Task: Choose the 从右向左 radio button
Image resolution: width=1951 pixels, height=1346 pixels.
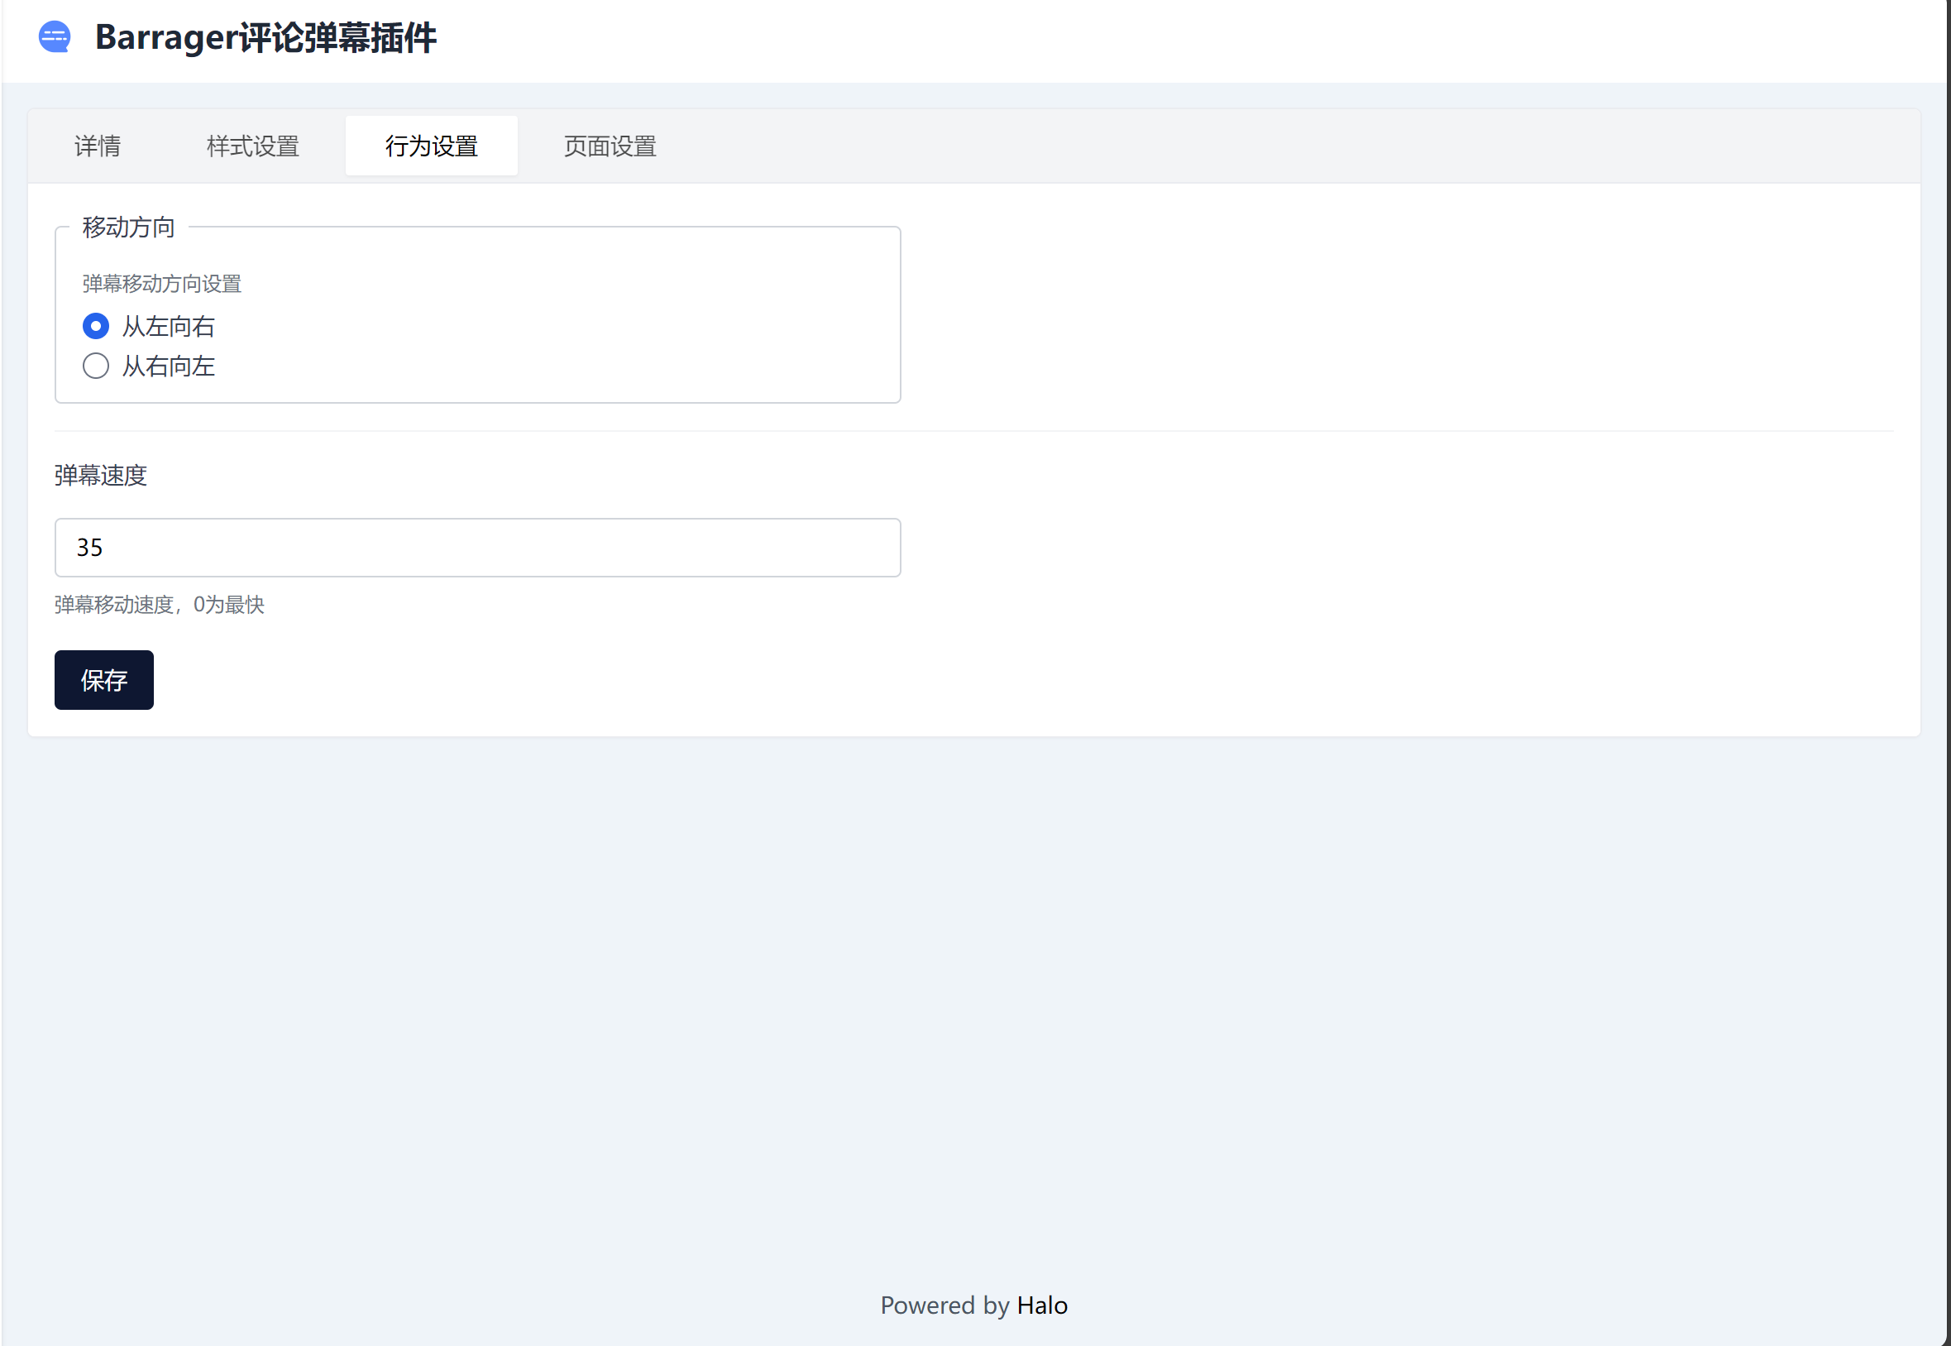Action: point(95,366)
